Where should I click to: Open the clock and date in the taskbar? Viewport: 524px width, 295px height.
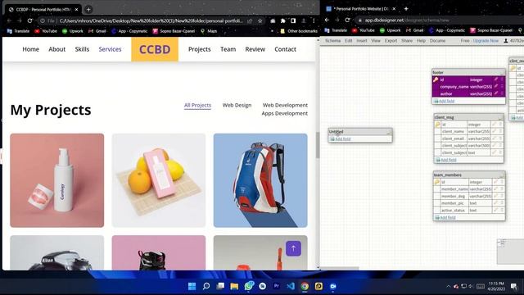point(496,286)
